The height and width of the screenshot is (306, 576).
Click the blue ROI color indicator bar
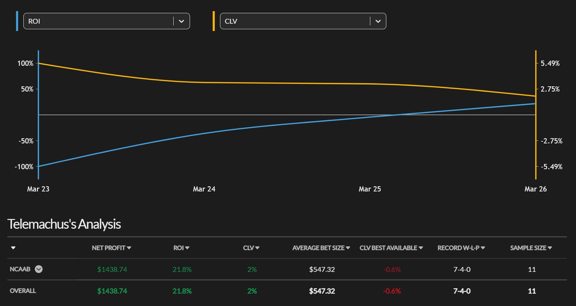17,21
